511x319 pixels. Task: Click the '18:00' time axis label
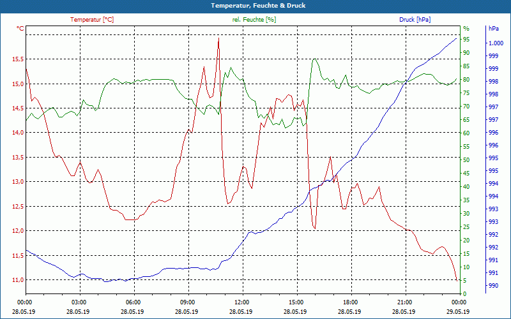[349, 302]
